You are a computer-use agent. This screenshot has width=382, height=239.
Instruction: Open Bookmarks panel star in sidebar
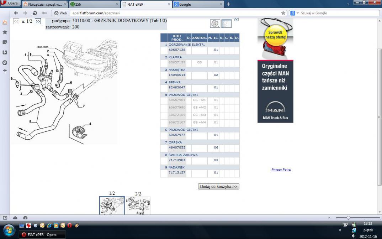[x=5, y=32]
